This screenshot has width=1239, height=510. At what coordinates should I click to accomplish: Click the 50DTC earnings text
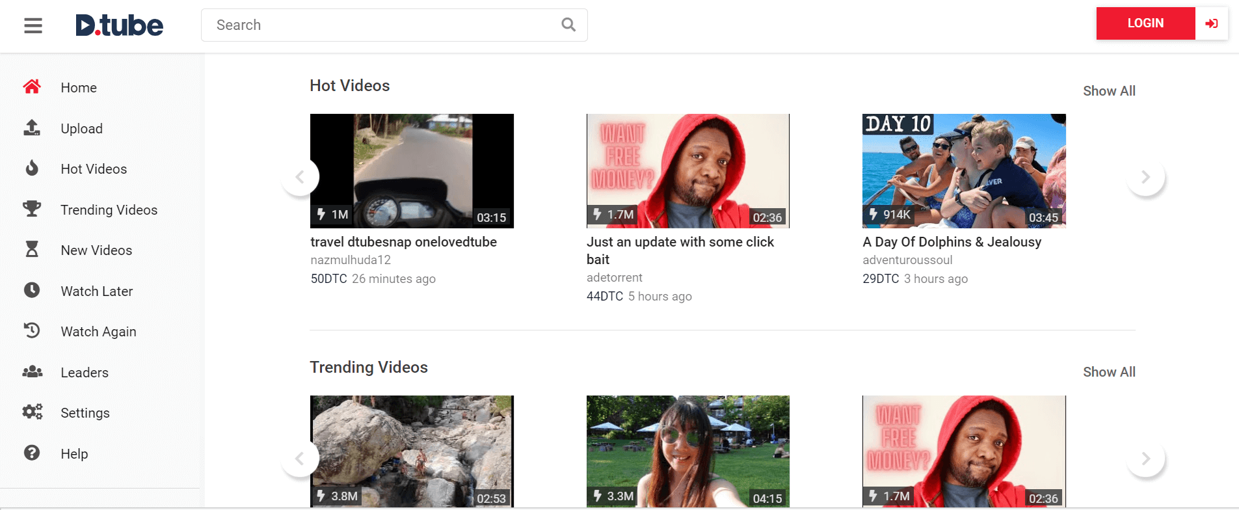[x=328, y=279]
